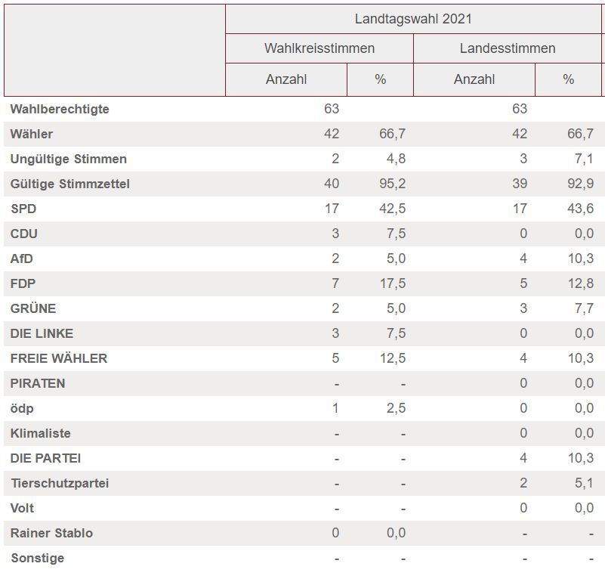Click the Sonstige row label
Viewport: 605px width, 582px height.
coord(37,558)
